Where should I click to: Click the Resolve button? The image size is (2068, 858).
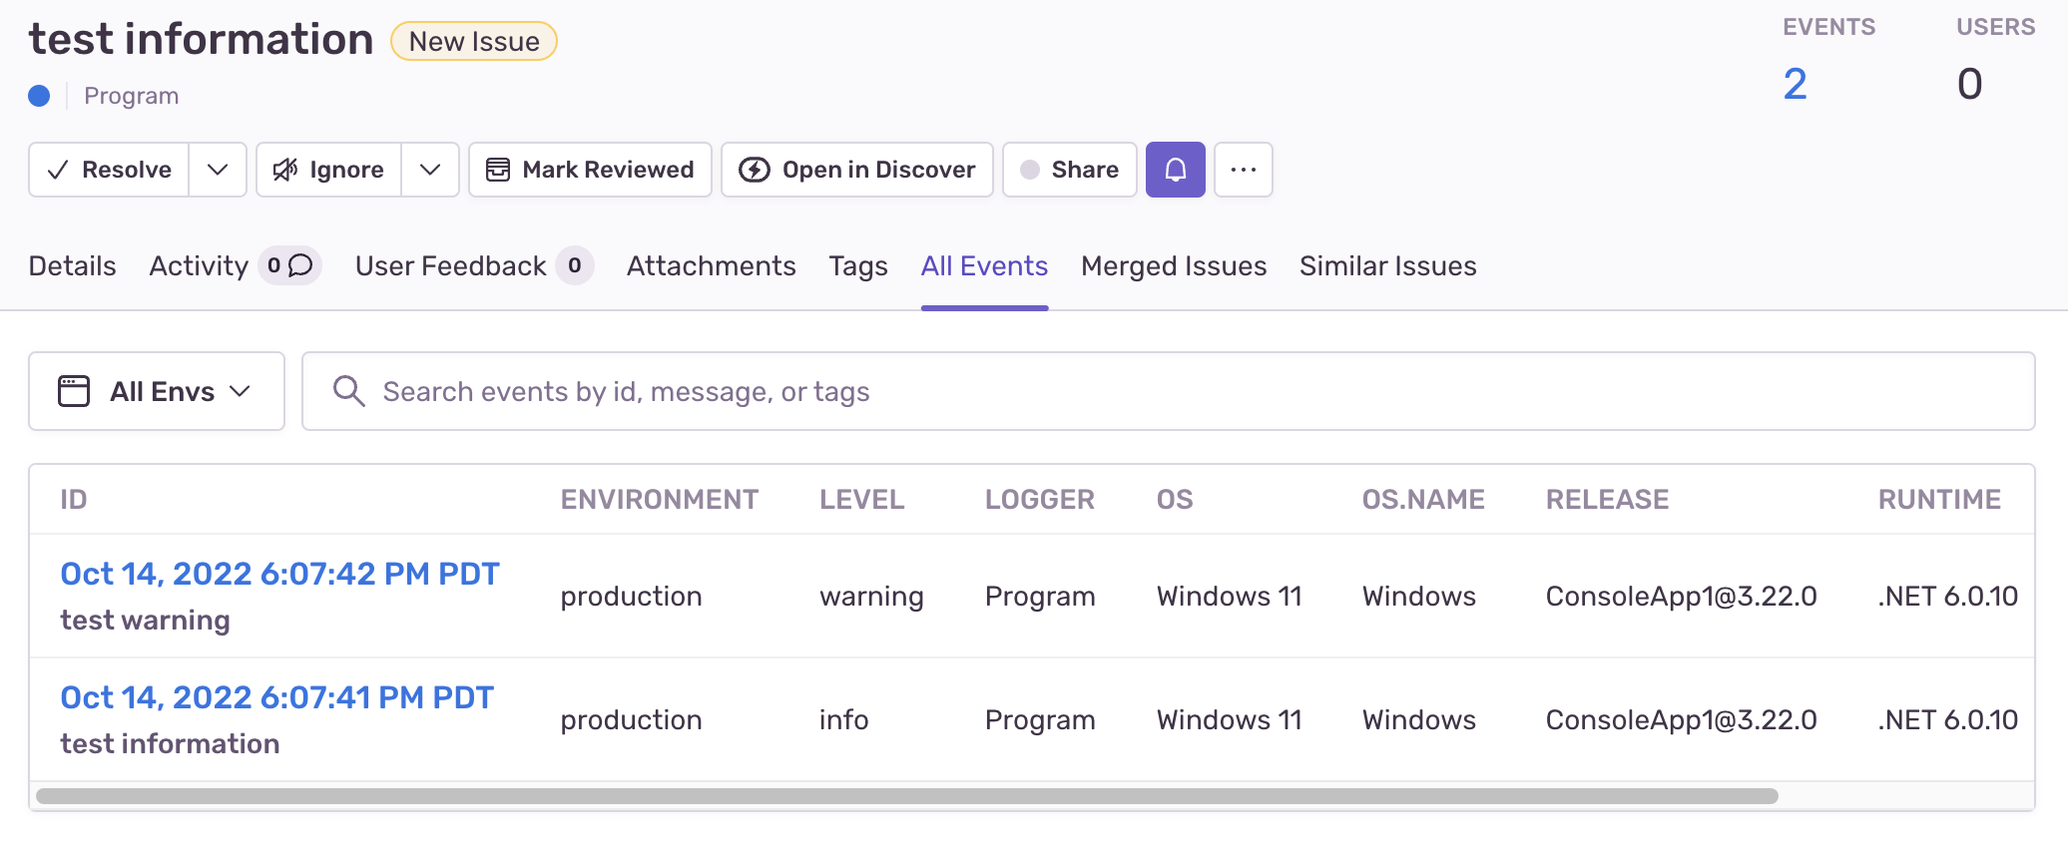(x=109, y=170)
